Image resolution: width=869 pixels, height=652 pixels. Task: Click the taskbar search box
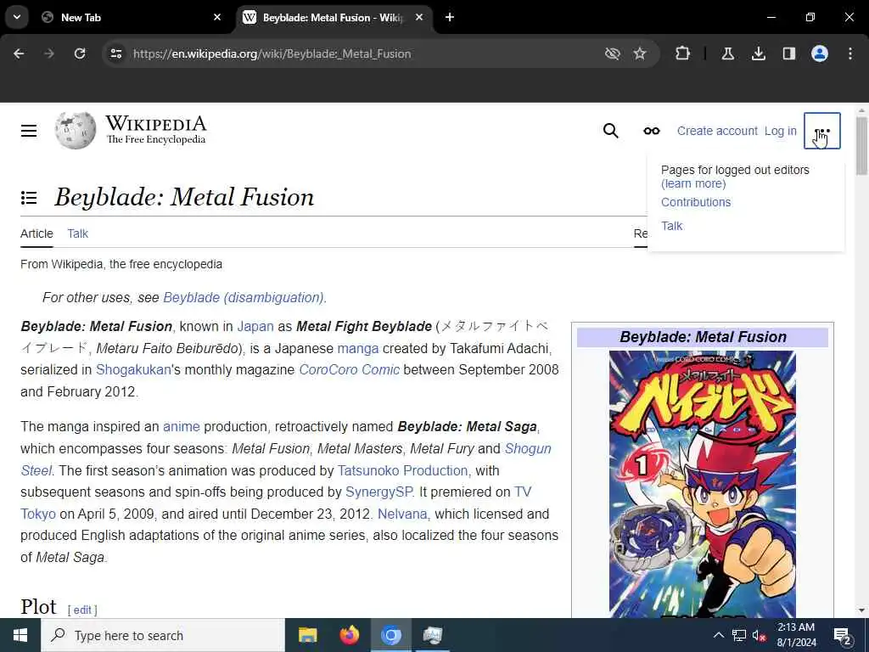click(163, 635)
